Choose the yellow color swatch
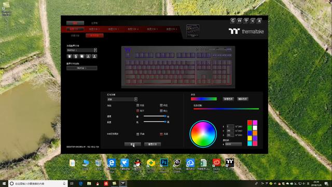The image size is (332, 187). pos(250,138)
